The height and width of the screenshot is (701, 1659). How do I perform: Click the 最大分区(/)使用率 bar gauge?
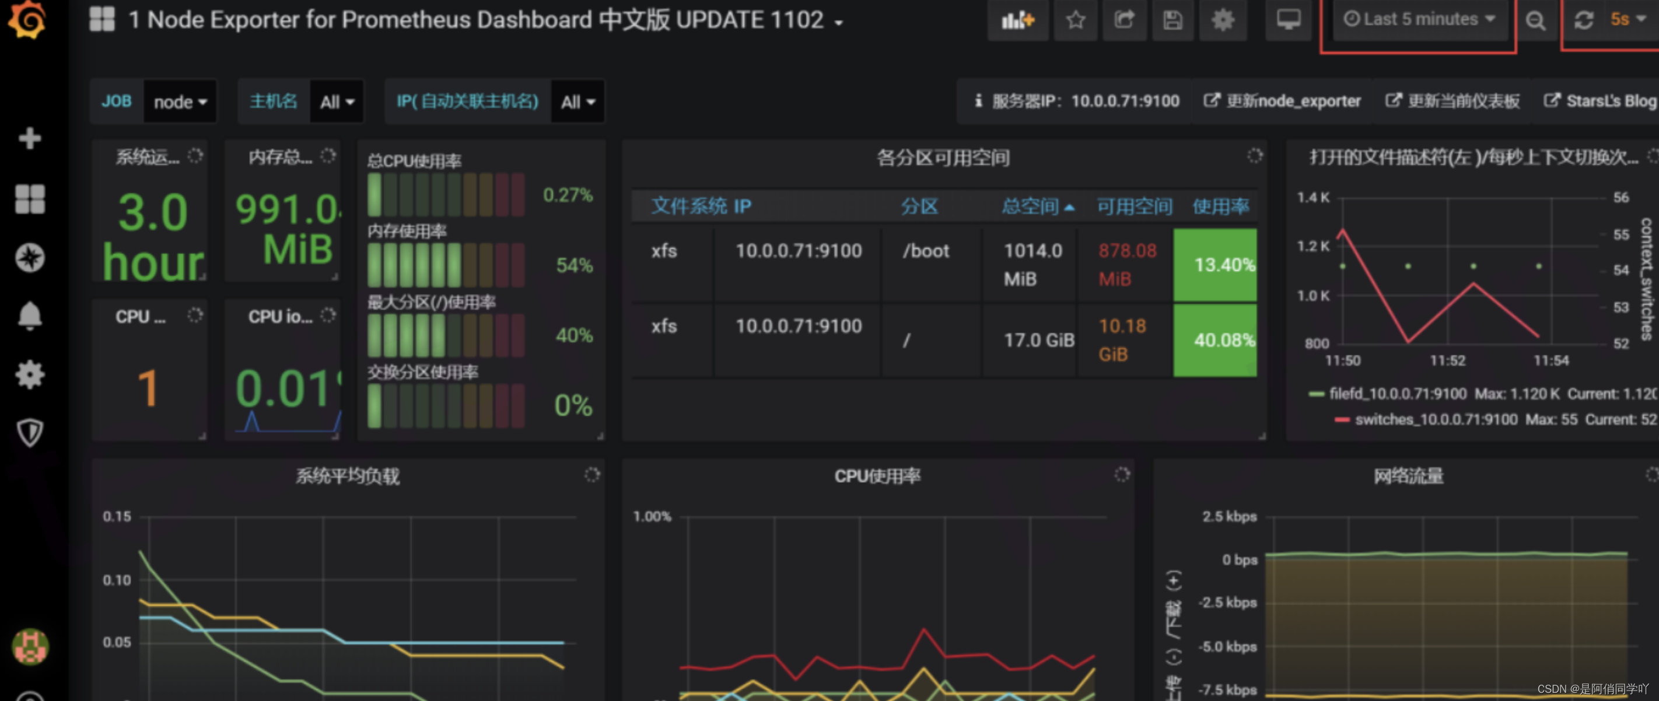pos(446,335)
